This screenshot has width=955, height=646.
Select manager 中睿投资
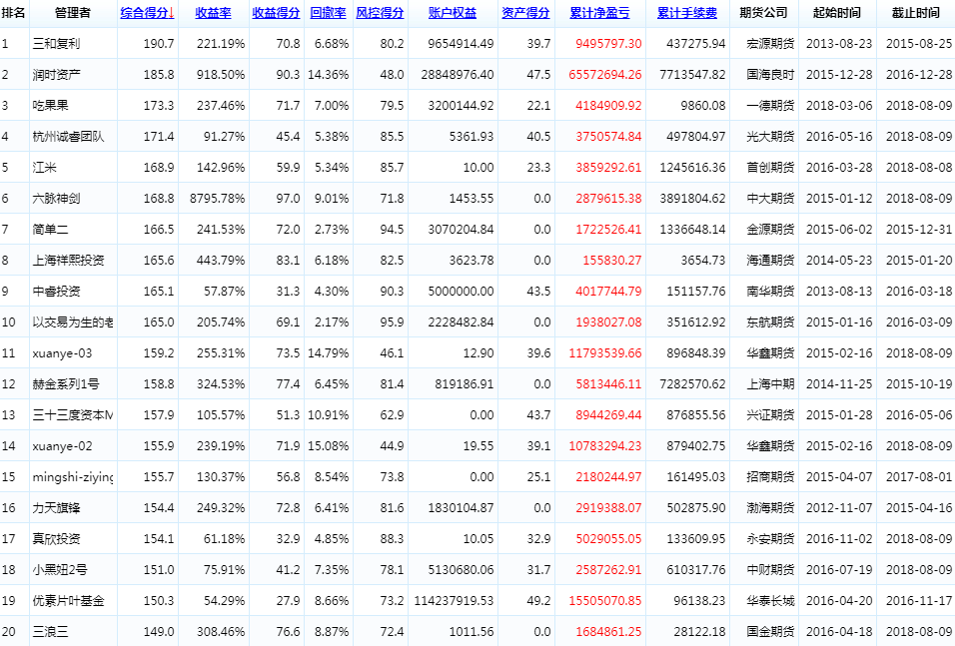(56, 291)
